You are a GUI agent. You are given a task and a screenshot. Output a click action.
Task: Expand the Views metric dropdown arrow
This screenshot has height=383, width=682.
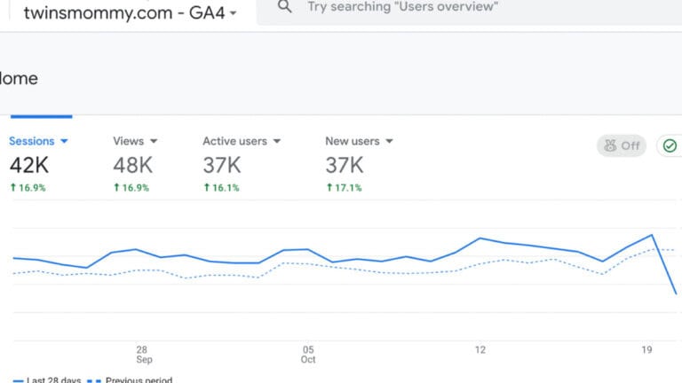pyautogui.click(x=154, y=141)
